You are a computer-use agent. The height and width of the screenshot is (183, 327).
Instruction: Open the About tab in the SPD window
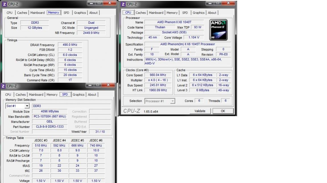tap(92, 94)
